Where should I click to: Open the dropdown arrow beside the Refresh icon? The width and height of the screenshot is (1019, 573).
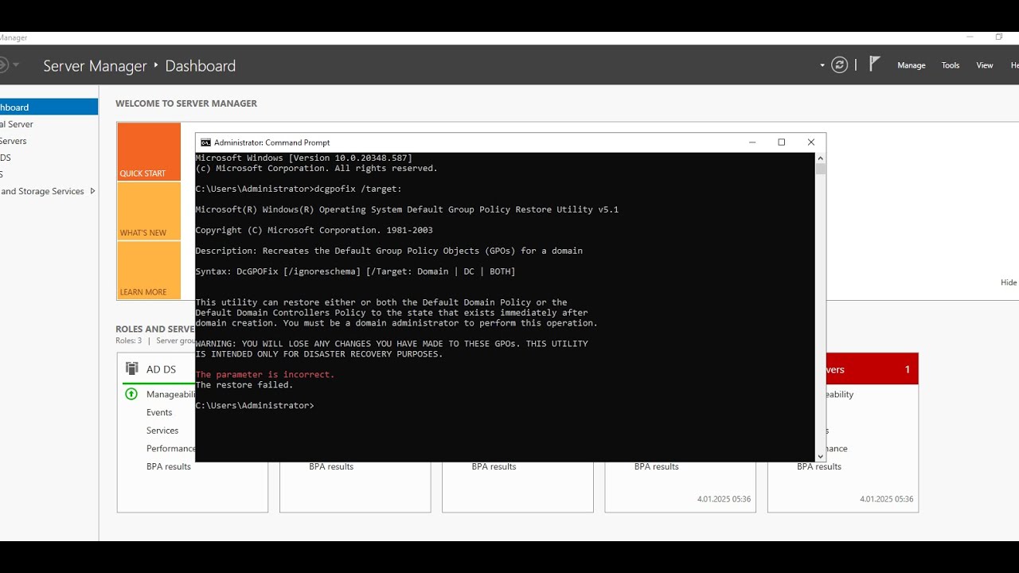(x=822, y=64)
